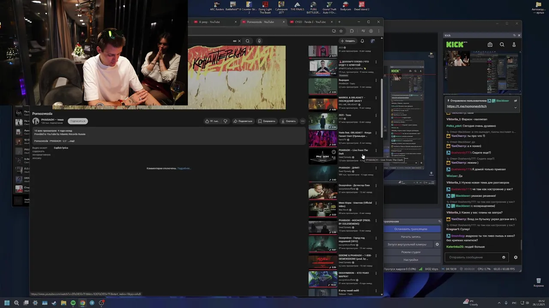
Task: Click Запуск виртуальной камеры button
Action: click(x=407, y=244)
